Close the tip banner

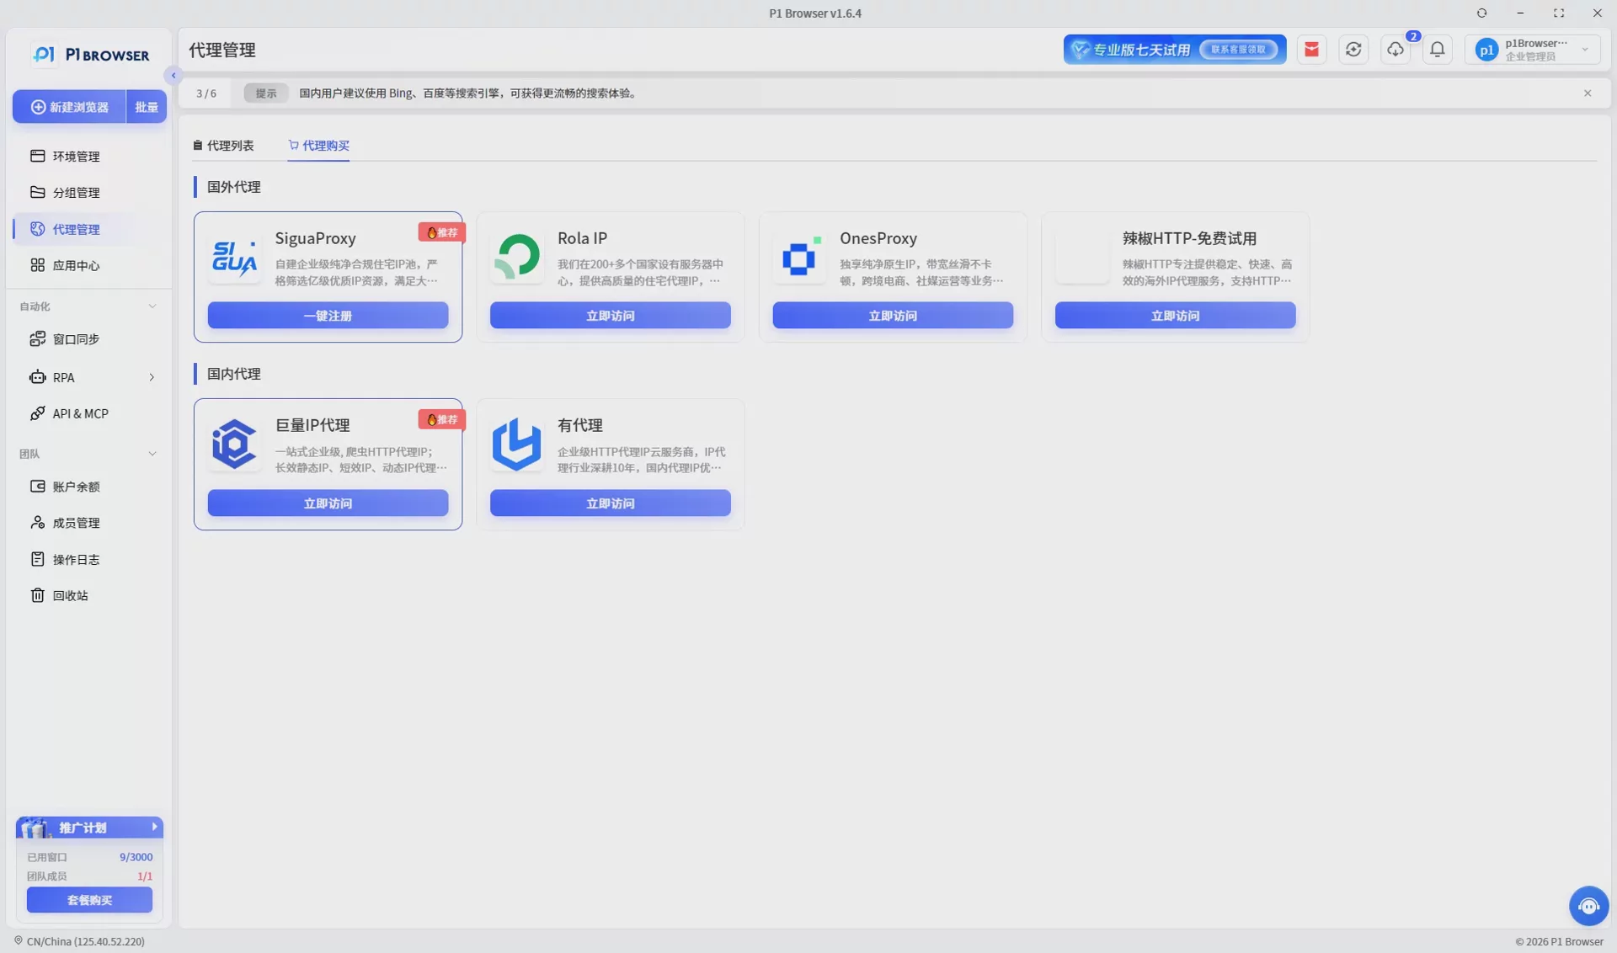point(1588,93)
